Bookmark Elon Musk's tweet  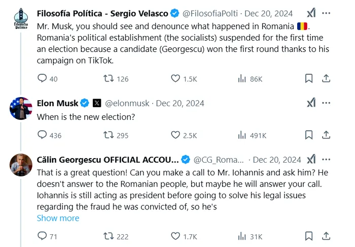click(x=308, y=135)
